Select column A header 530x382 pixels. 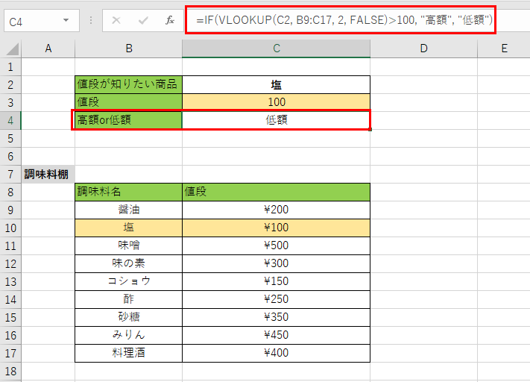tap(48, 48)
